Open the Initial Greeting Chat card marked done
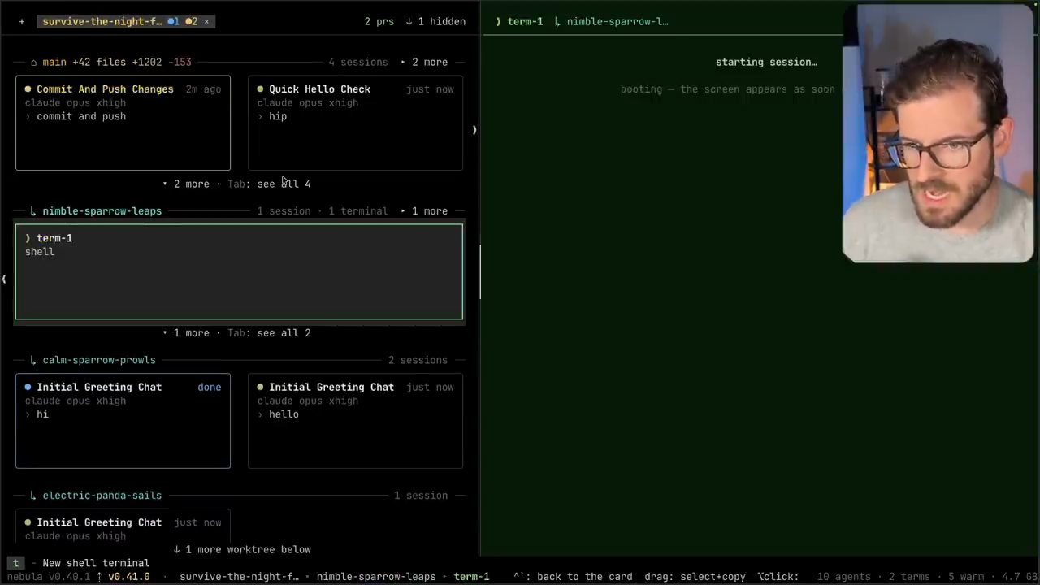 click(x=123, y=421)
